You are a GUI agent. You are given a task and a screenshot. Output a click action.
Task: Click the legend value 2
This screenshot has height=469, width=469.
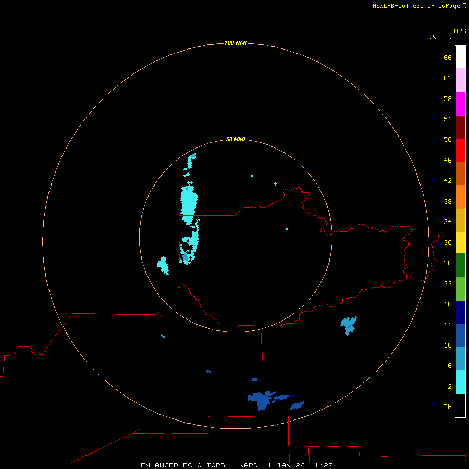tap(450, 386)
